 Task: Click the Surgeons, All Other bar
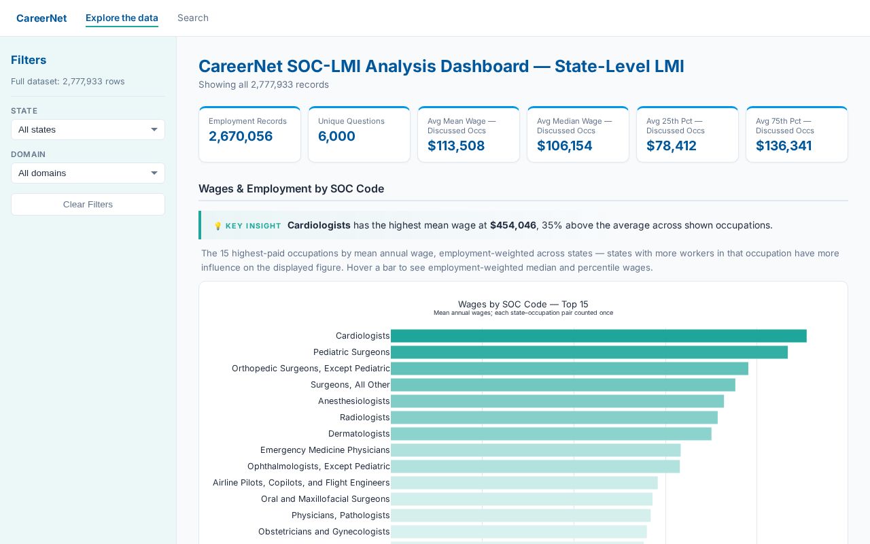(x=563, y=385)
